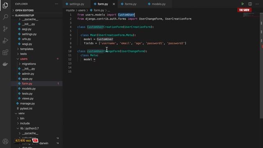Open the Explorer view in activity bar
Screen dimensions: 263x148
tap(5, 5)
